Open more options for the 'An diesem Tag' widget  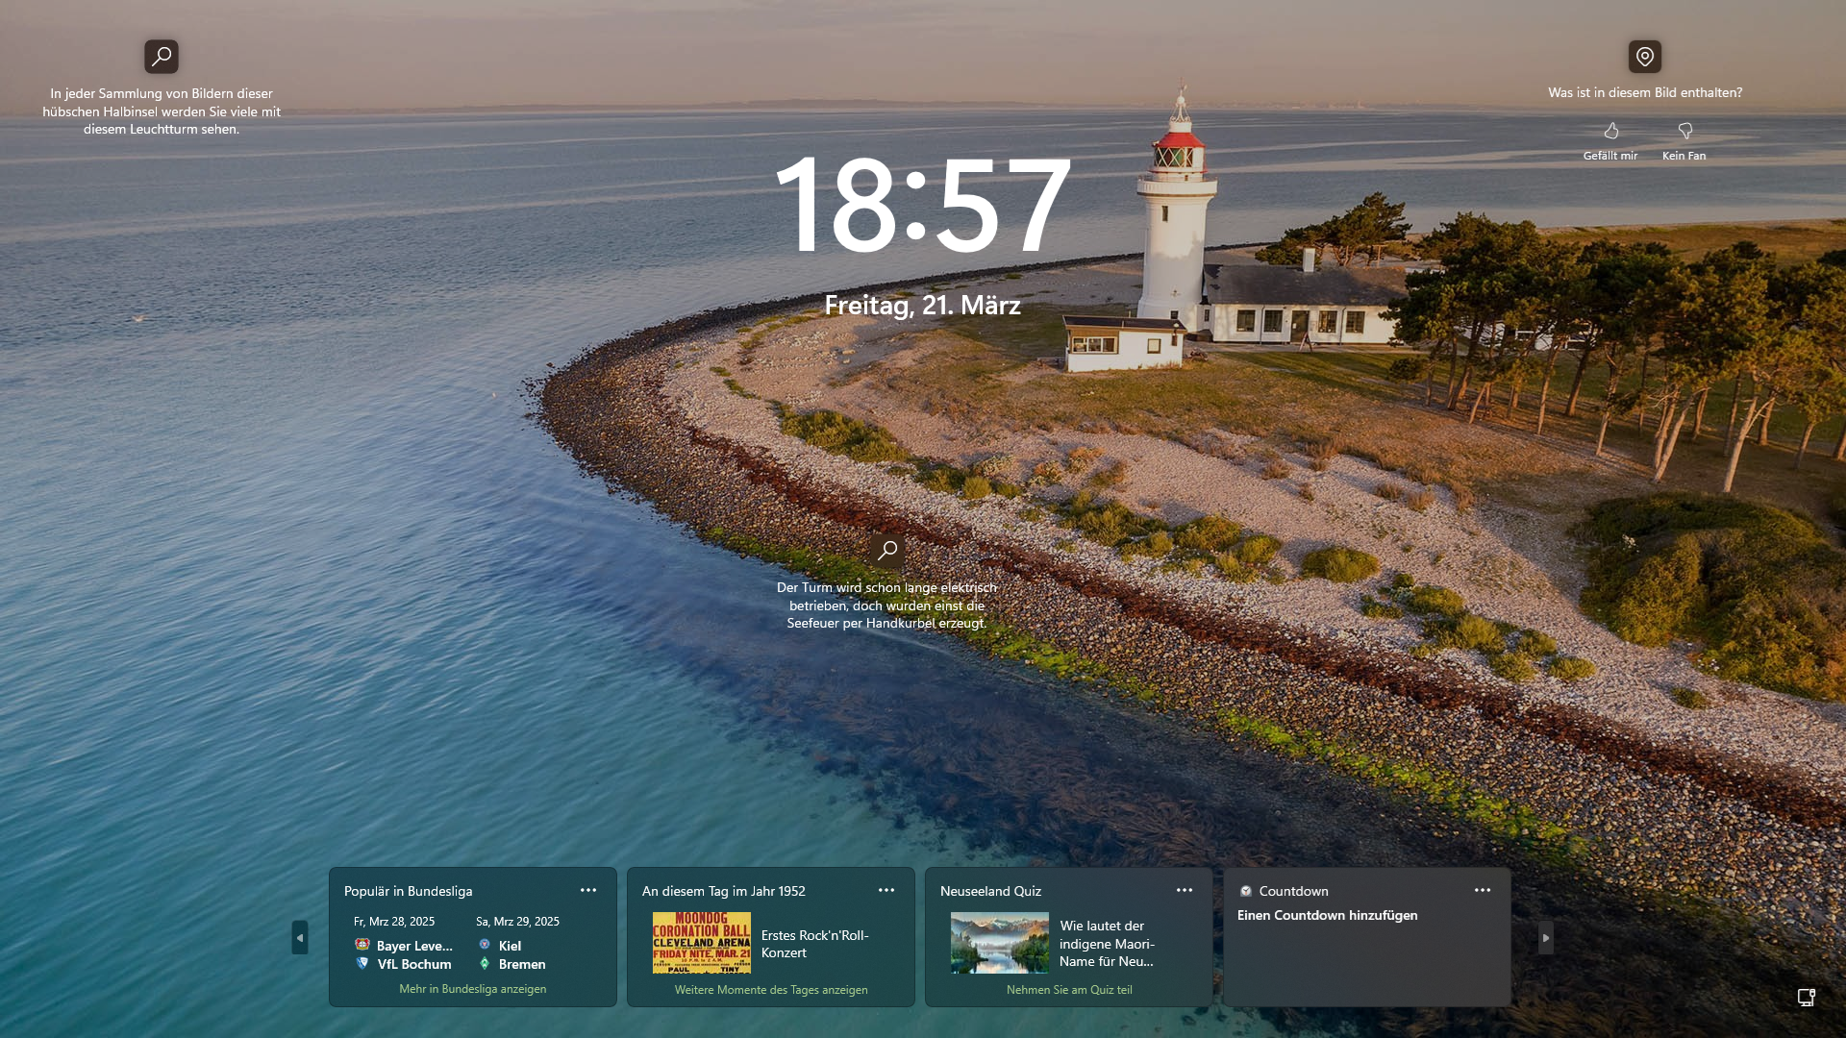coord(886,891)
